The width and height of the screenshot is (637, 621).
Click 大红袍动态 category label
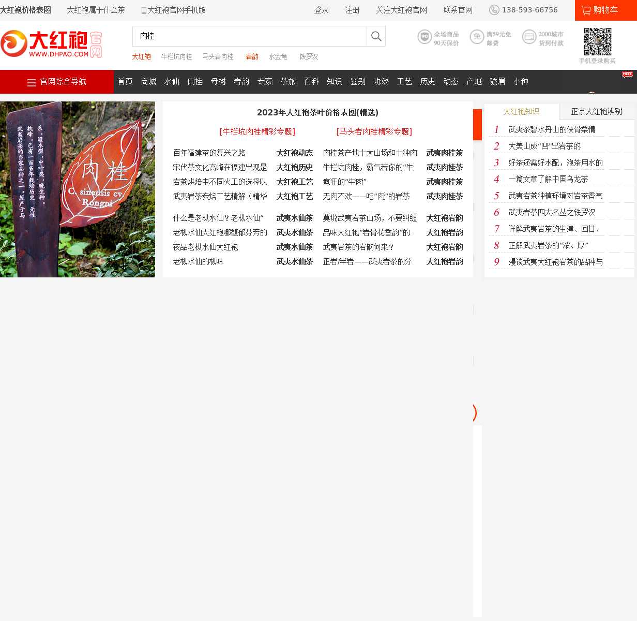pos(294,153)
